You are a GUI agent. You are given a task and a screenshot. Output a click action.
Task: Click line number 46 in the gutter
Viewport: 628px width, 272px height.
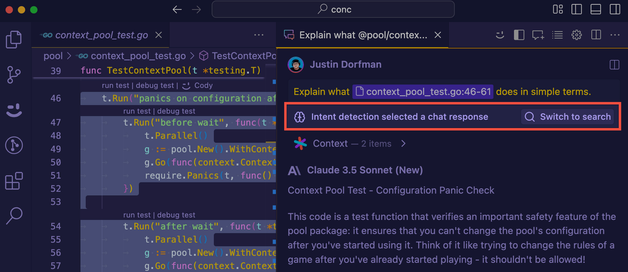point(56,98)
